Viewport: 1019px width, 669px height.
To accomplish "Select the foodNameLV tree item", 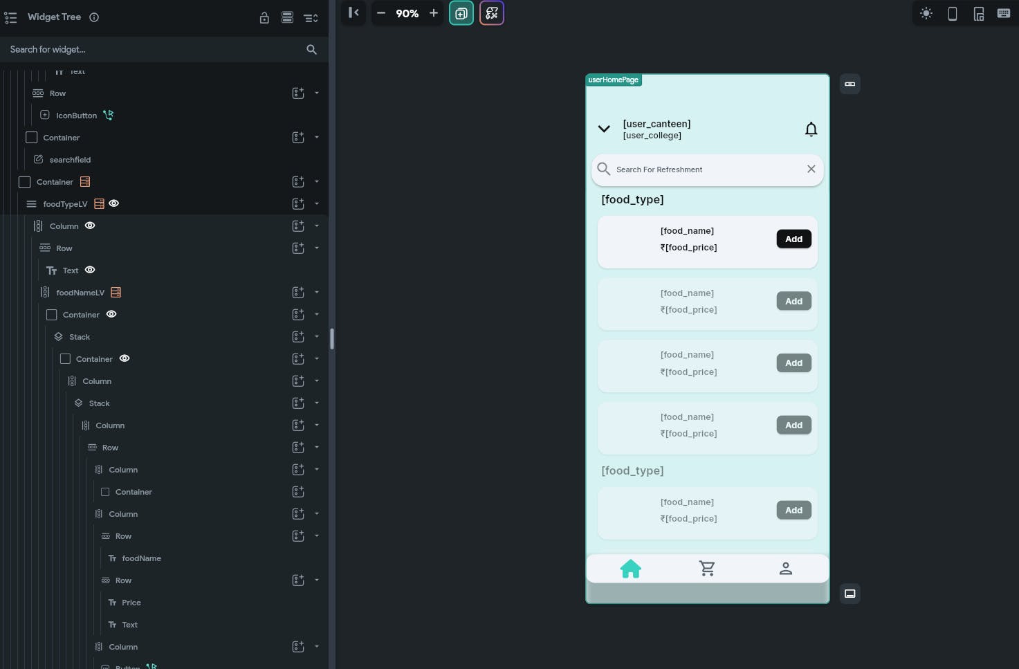I will coord(80,293).
